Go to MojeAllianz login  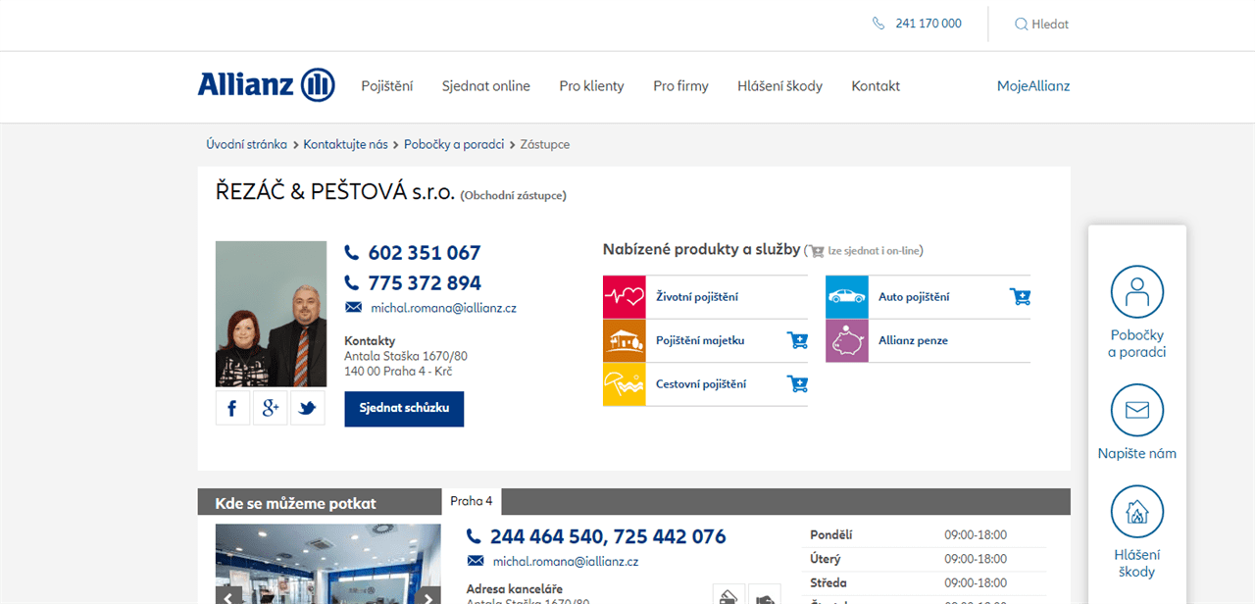pos(1033,86)
